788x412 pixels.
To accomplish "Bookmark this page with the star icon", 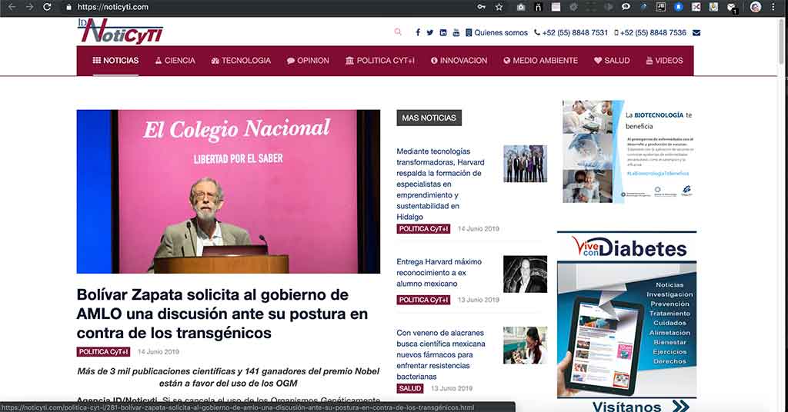I will click(x=499, y=7).
